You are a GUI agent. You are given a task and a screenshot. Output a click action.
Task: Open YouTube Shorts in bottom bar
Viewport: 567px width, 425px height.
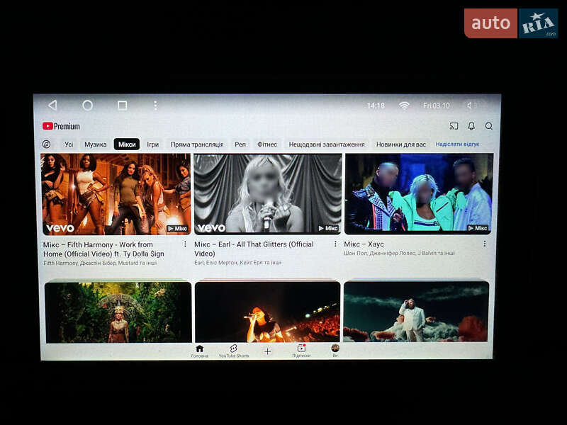[233, 351]
